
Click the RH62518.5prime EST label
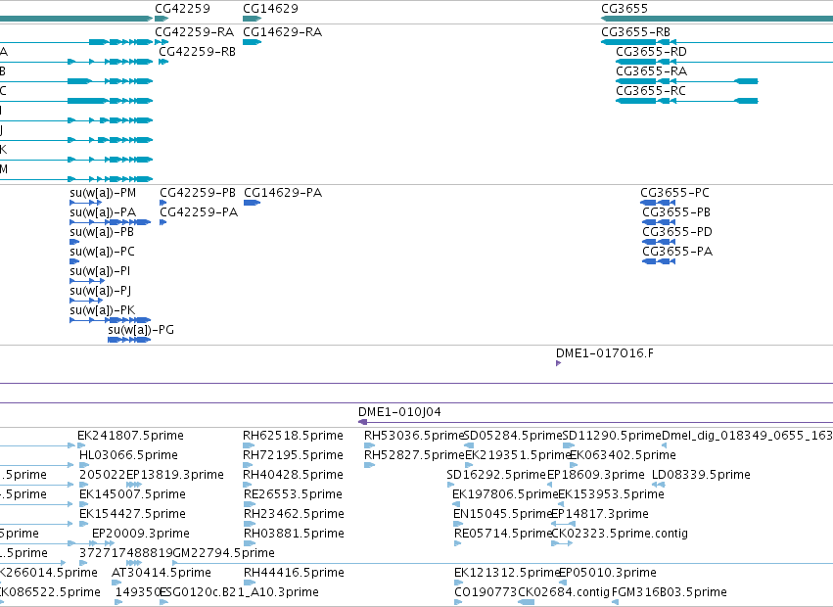[293, 436]
